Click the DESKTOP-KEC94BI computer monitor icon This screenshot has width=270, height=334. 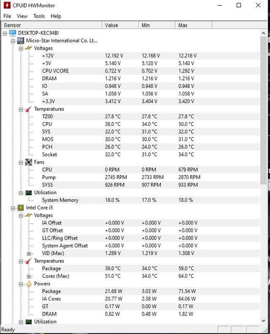pos(13,33)
